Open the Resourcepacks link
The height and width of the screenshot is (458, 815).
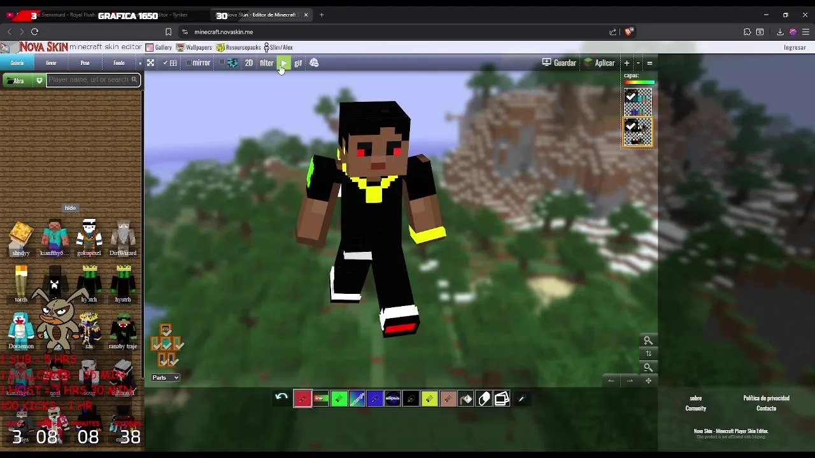pos(239,47)
